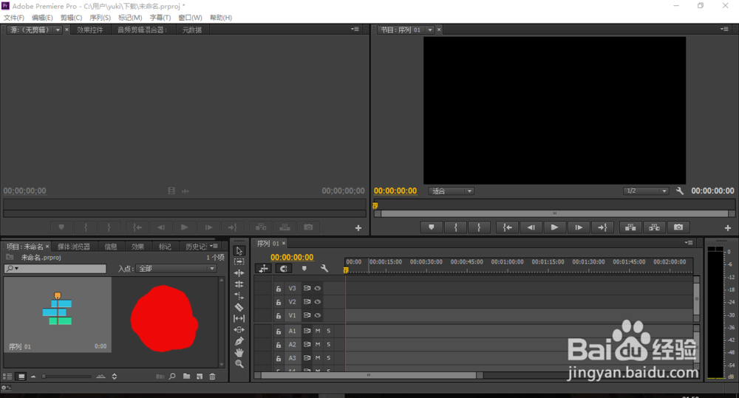Mark In point in program monitor

455,227
